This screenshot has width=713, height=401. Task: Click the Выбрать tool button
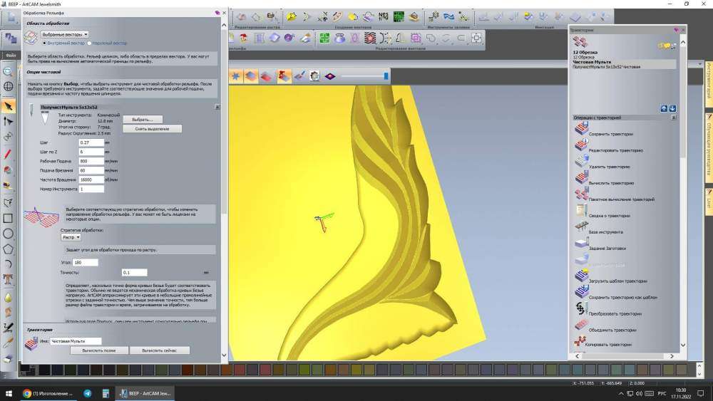tap(143, 119)
